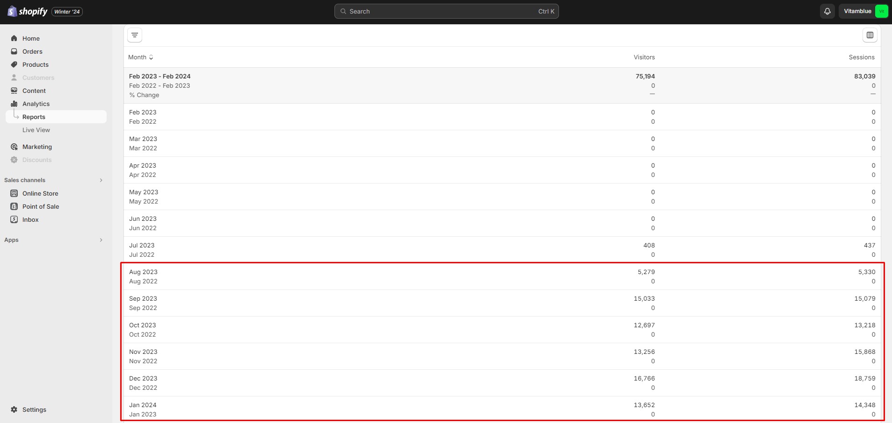Click total sessions value 83,039

(x=864, y=76)
